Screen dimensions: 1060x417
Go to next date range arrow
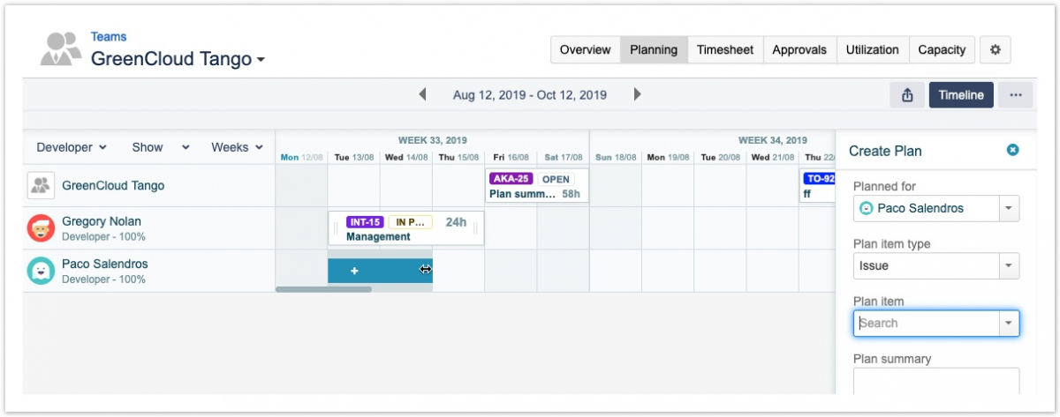(638, 94)
